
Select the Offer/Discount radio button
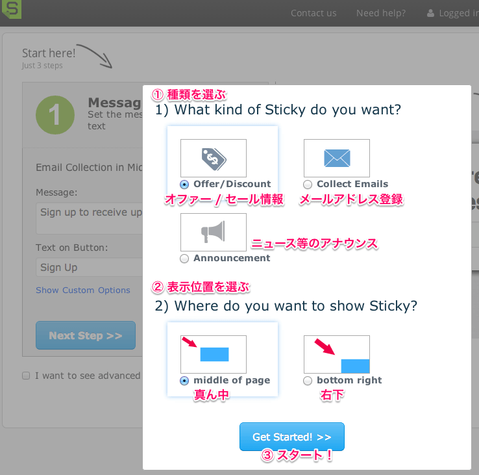point(184,185)
